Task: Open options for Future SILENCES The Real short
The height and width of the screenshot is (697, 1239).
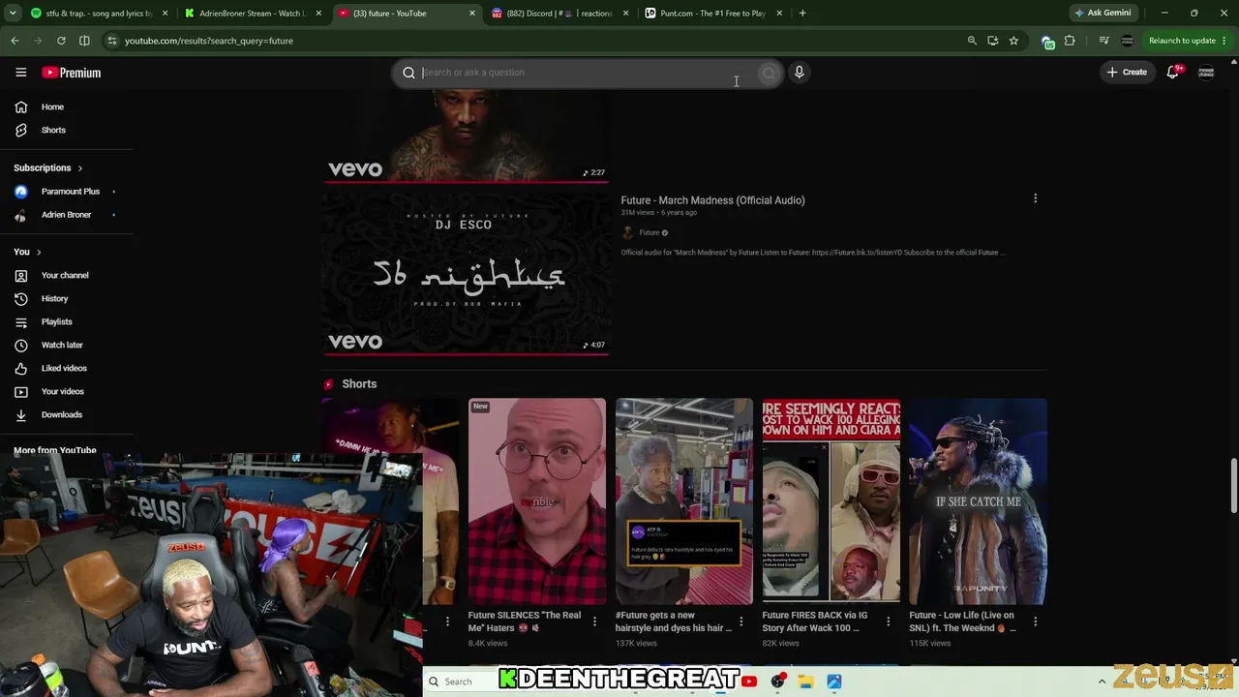Action: tap(594, 621)
